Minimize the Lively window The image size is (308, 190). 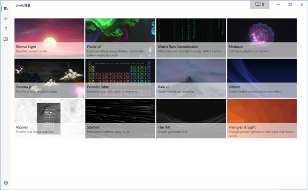coord(278,5)
